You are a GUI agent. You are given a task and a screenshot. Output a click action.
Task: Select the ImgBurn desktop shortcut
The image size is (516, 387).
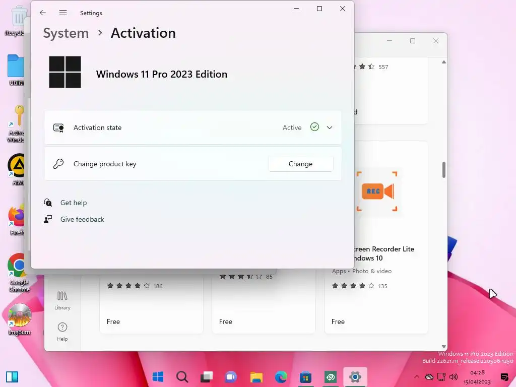[19, 319]
